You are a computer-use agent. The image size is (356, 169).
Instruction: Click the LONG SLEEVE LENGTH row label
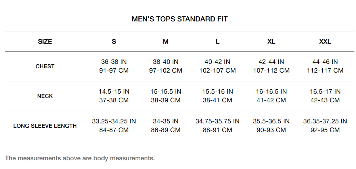(45, 126)
